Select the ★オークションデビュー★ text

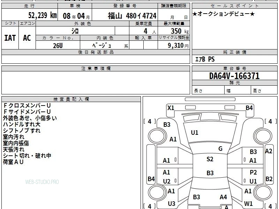pos(224,14)
